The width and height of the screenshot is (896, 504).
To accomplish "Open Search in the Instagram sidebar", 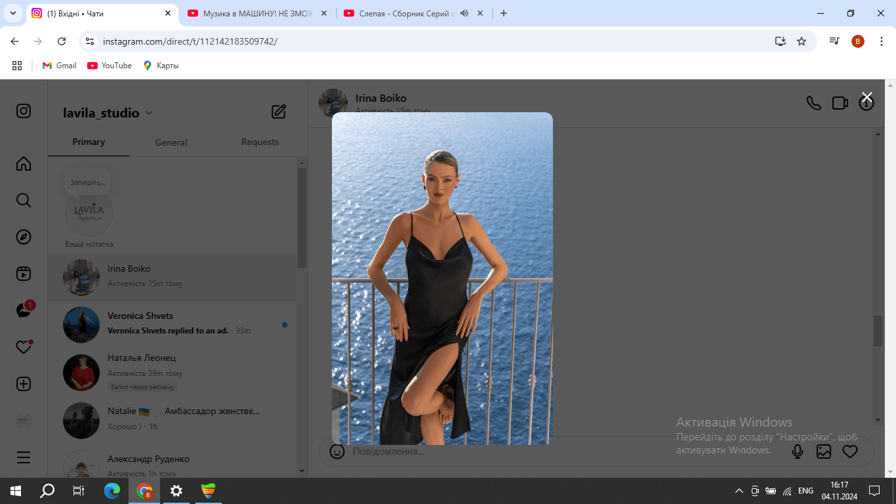I will coord(24,200).
